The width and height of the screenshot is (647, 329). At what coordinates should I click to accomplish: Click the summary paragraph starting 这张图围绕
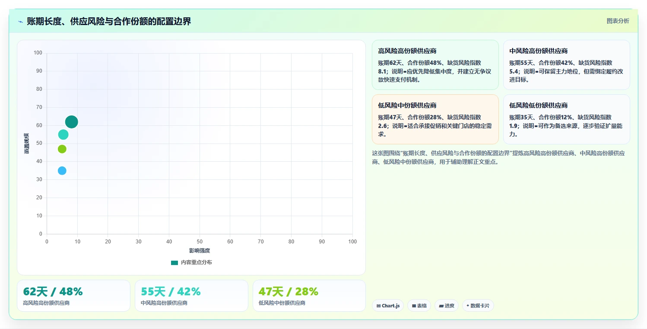coord(498,158)
